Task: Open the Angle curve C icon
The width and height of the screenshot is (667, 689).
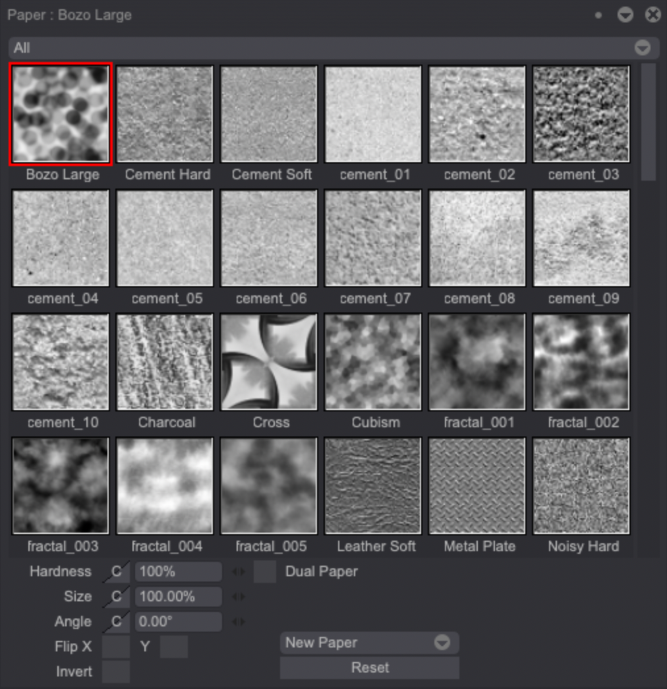Action: click(x=116, y=622)
